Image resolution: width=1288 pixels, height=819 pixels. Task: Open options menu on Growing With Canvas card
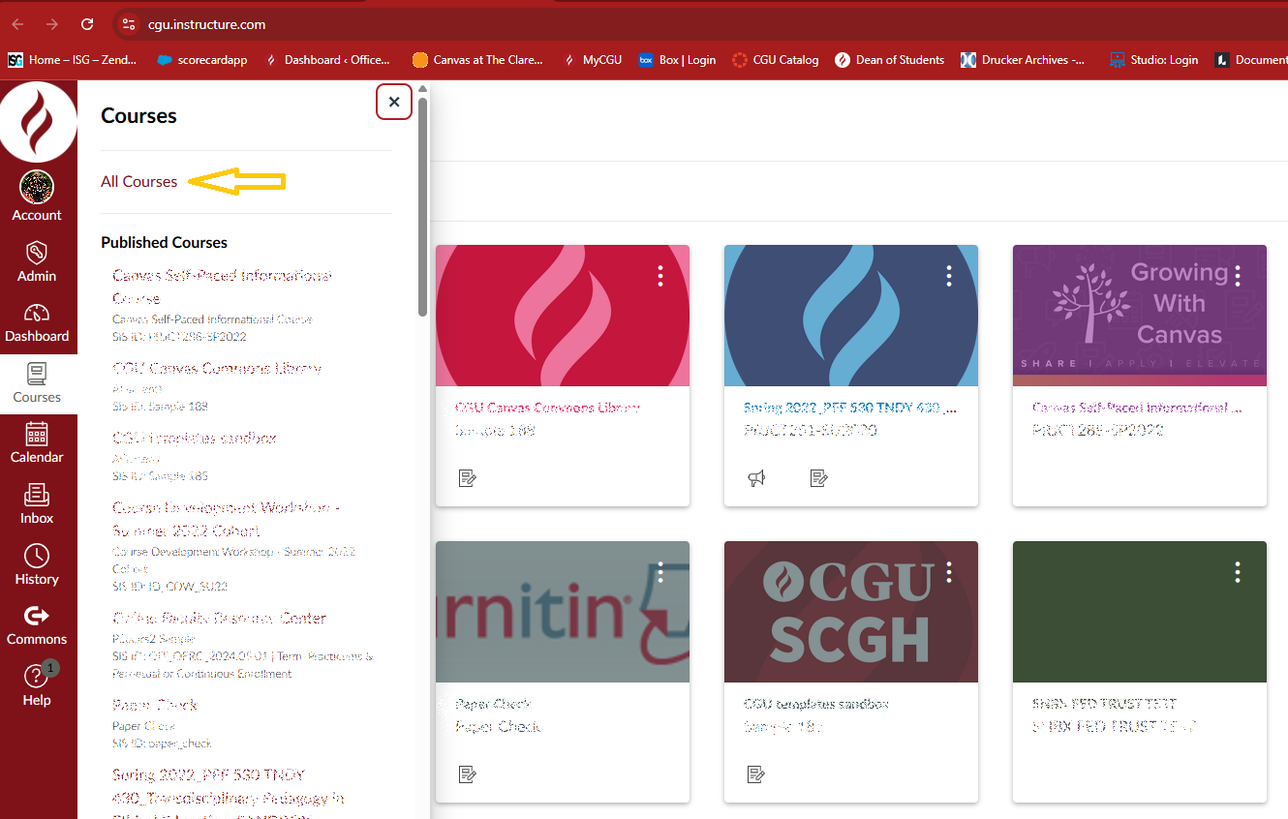click(1238, 276)
